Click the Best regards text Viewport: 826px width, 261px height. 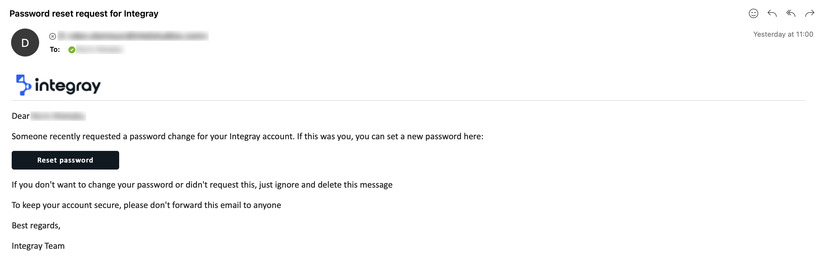[35, 225]
